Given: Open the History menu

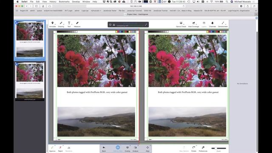Looking at the screenshot, I should (53, 2).
